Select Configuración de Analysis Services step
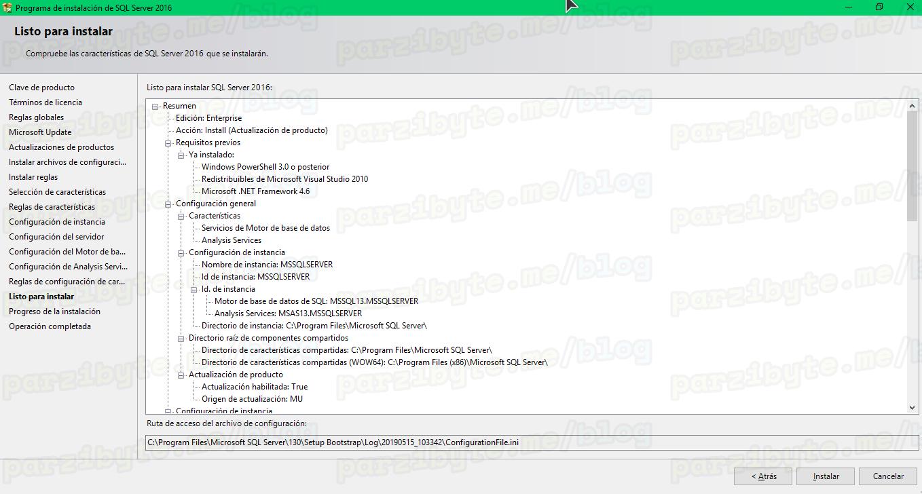Viewport: 922px width, 494px height. (x=68, y=267)
